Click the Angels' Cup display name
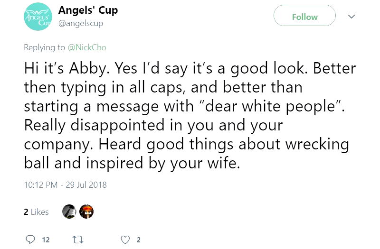 pos(88,10)
